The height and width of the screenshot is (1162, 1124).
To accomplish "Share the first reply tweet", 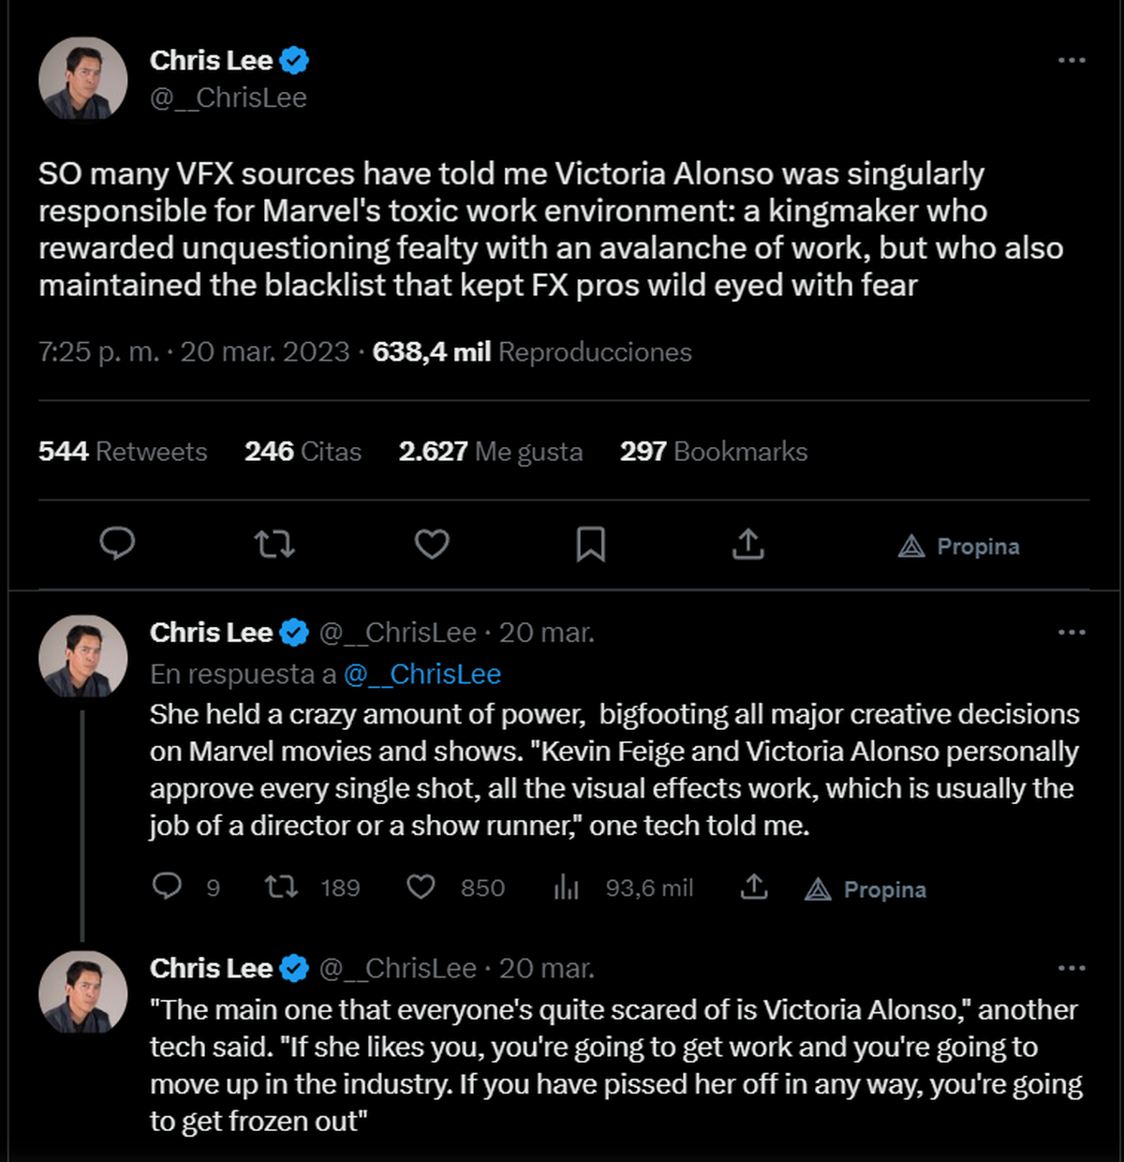I will [754, 886].
